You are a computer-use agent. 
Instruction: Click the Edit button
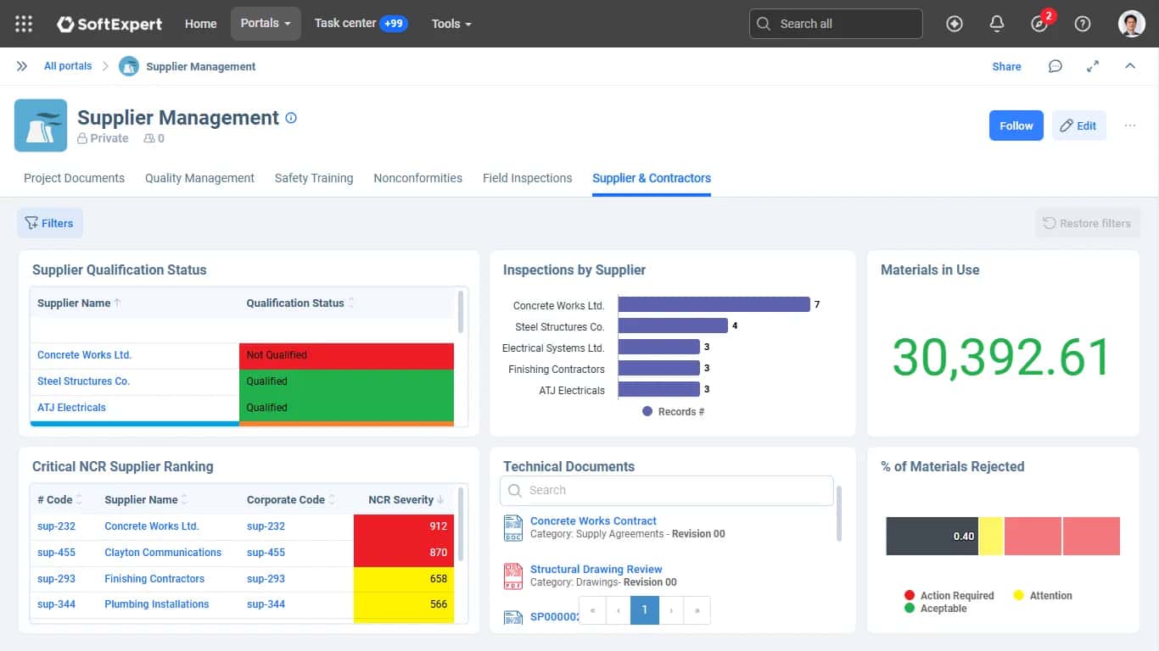pyautogui.click(x=1078, y=125)
